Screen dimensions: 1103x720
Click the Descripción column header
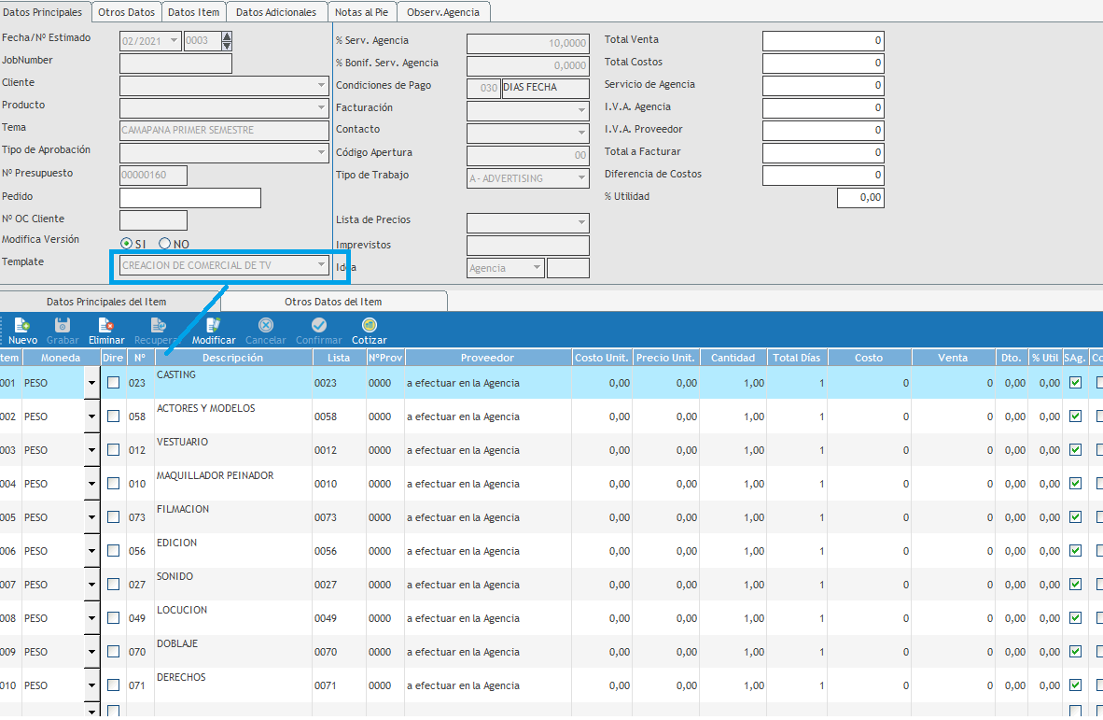coord(232,358)
